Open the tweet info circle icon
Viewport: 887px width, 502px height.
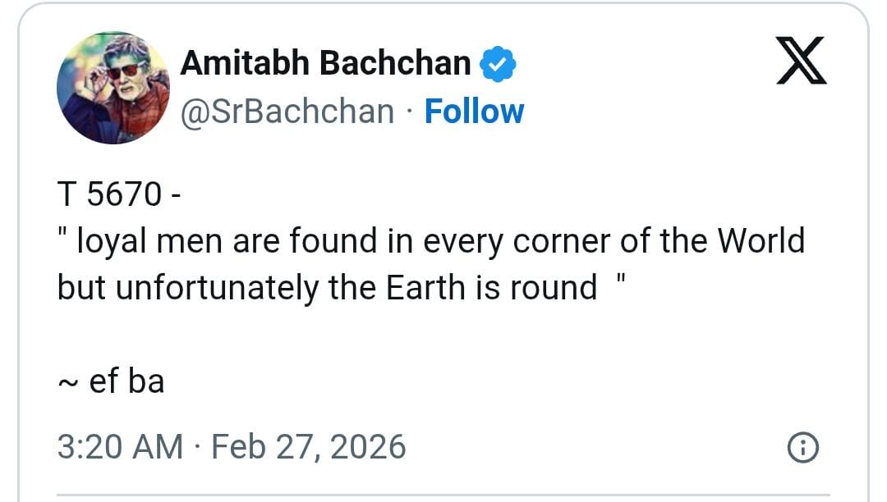tap(802, 448)
